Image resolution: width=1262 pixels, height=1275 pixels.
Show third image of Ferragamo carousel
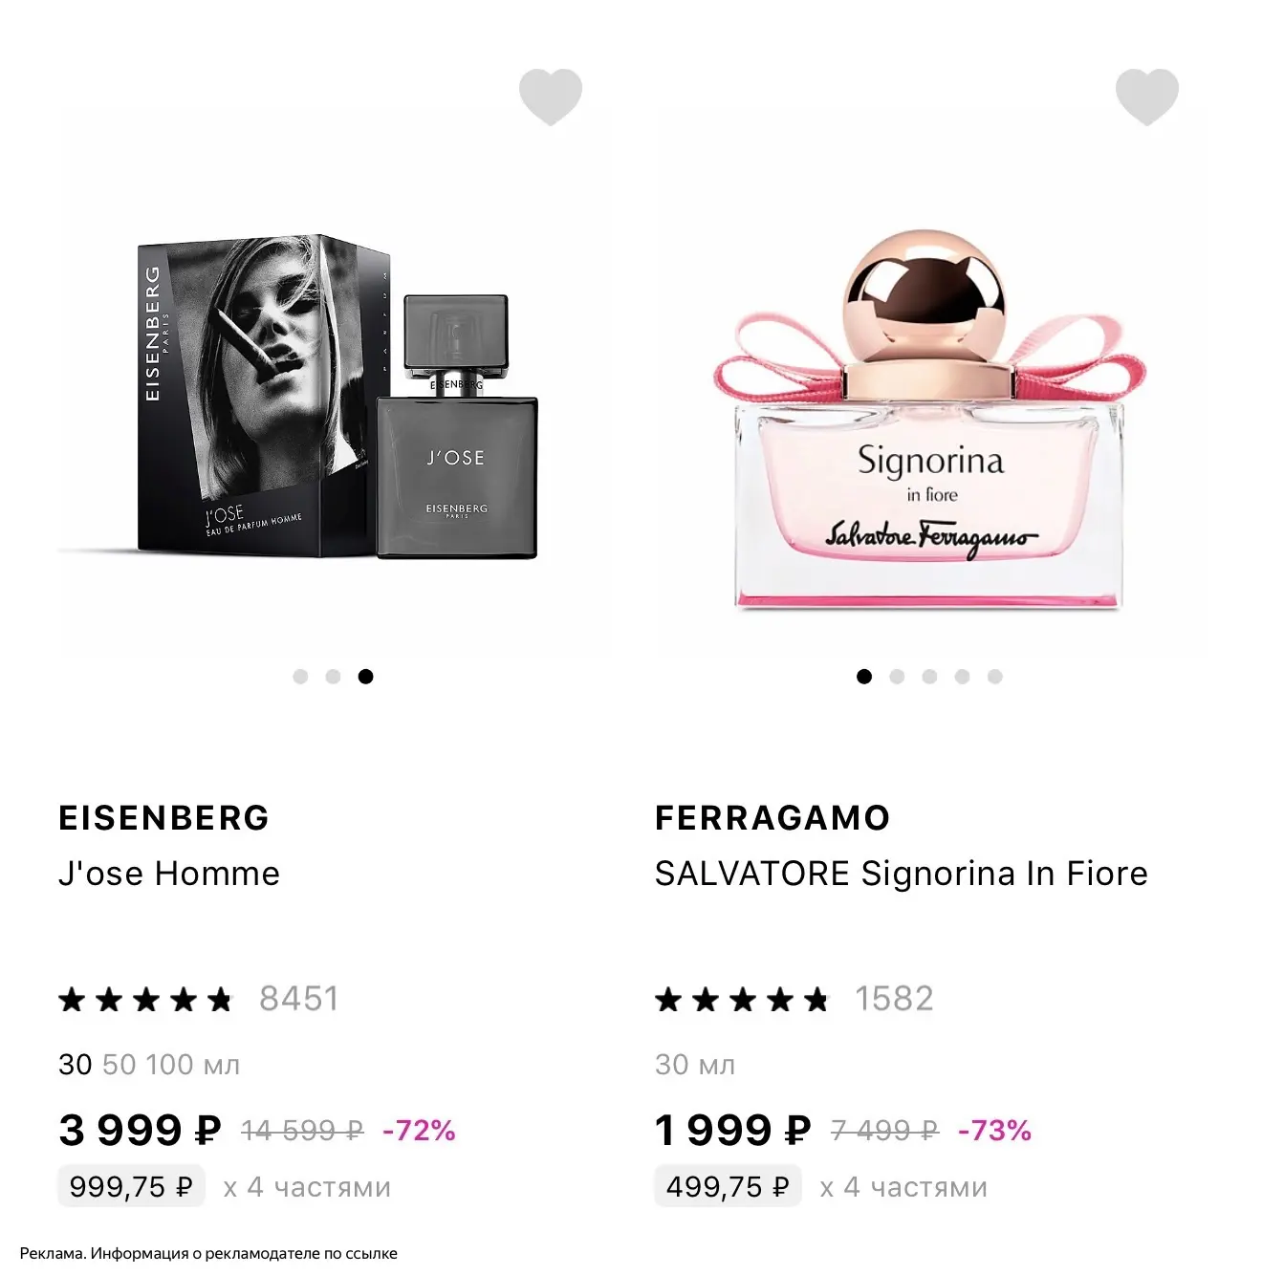point(929,677)
